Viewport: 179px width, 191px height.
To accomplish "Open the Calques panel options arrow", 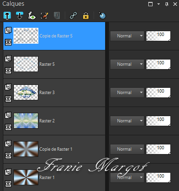I will pos(158,4).
